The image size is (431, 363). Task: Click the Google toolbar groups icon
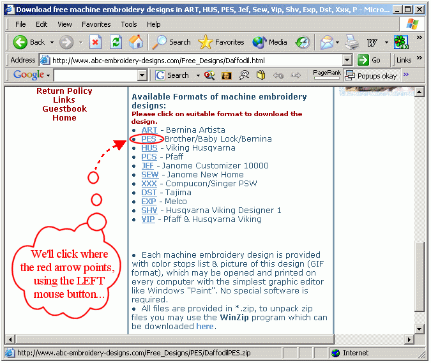244,75
